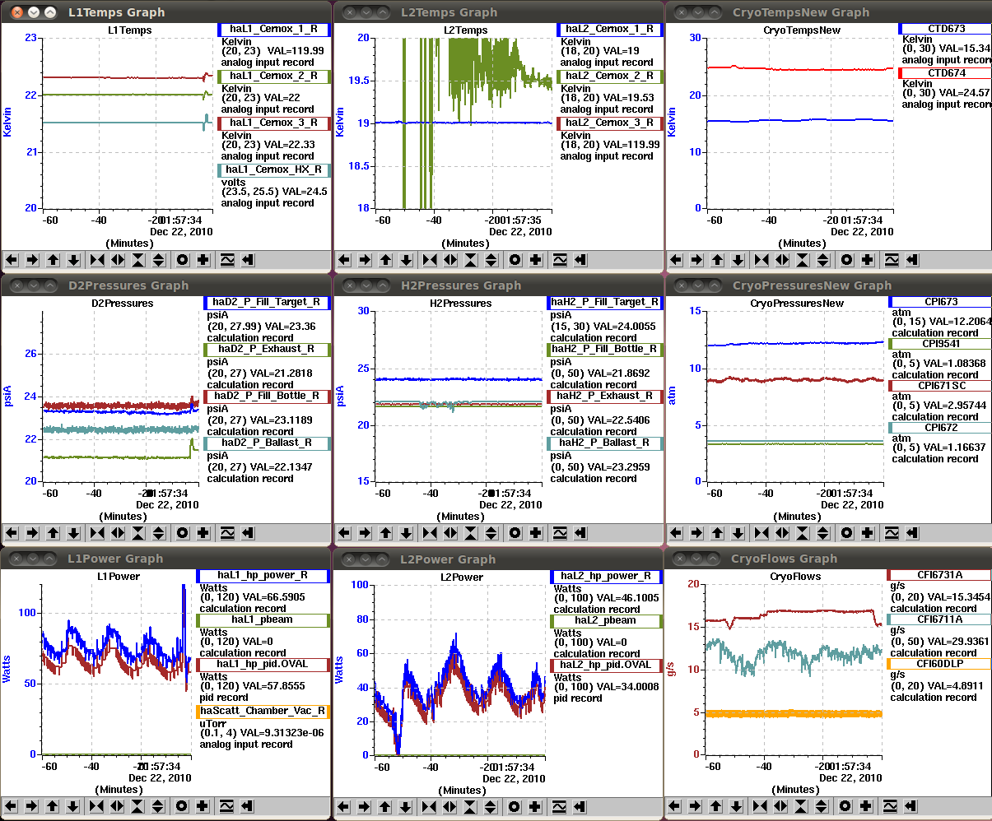Screen dimensions: 992x821
Task: Pan left in the L2Temps Graph toolbar
Action: 345,259
